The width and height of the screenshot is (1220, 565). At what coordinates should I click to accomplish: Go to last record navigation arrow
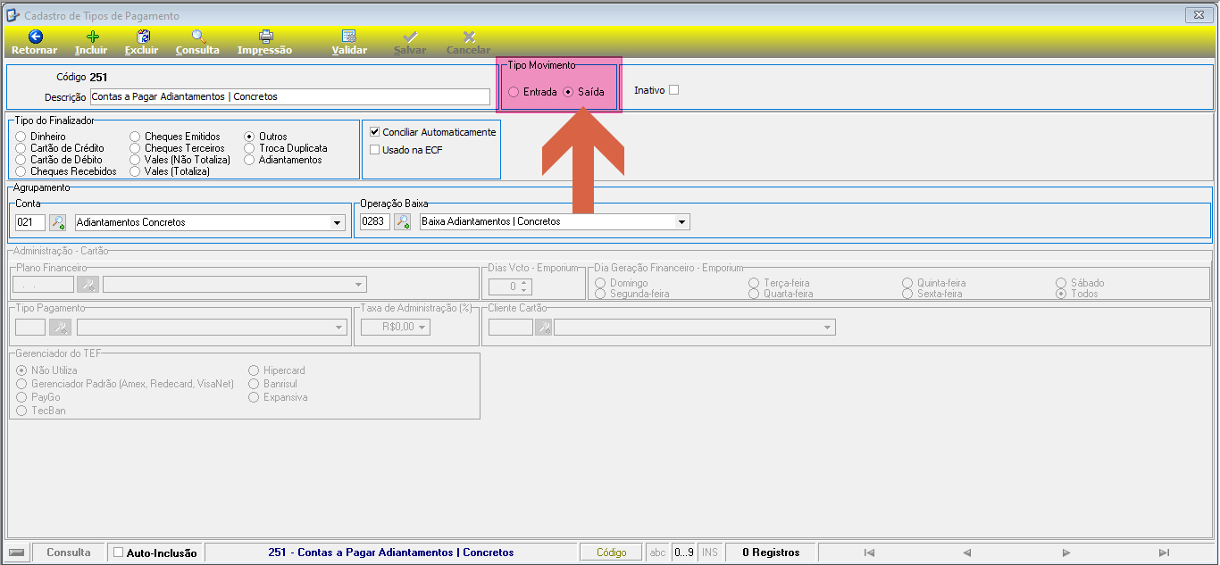[x=1164, y=553]
